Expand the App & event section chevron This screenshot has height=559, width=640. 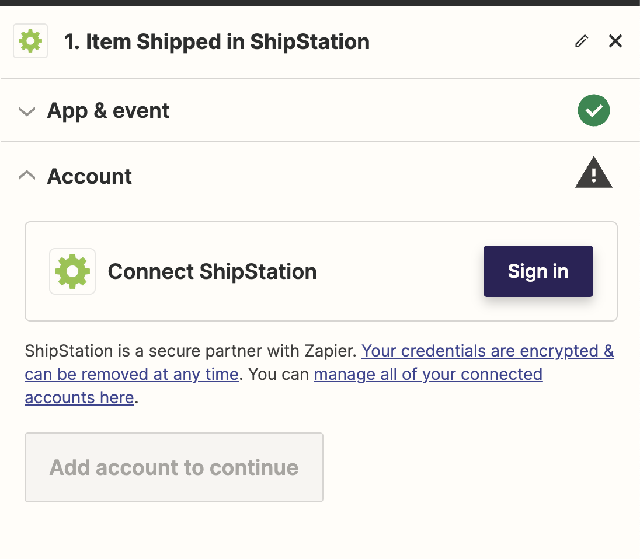click(x=27, y=111)
